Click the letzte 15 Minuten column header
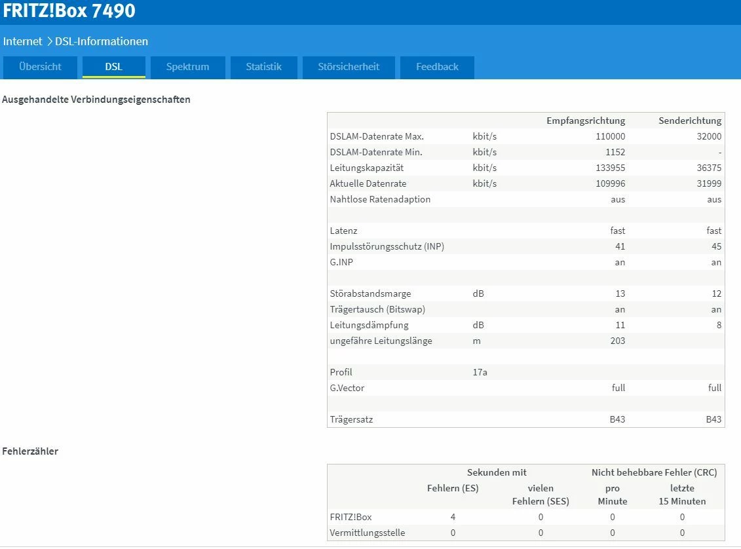 (683, 495)
